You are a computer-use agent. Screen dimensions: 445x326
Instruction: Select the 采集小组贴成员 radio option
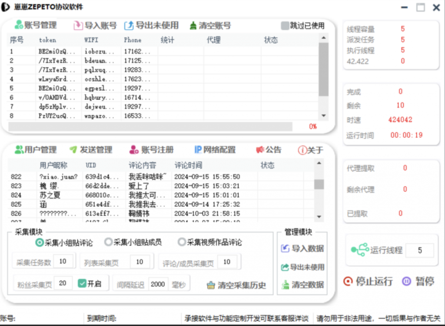[x=108, y=242]
